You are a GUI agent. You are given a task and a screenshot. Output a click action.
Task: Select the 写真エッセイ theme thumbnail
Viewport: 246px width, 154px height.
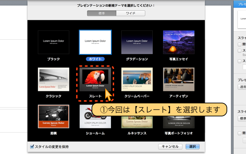pos(179,42)
